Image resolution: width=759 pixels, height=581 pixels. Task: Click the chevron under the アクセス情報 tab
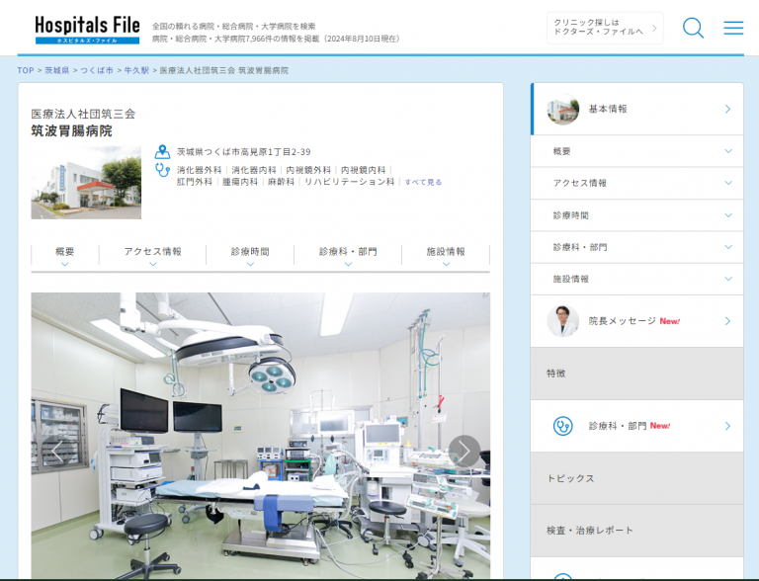point(153,265)
